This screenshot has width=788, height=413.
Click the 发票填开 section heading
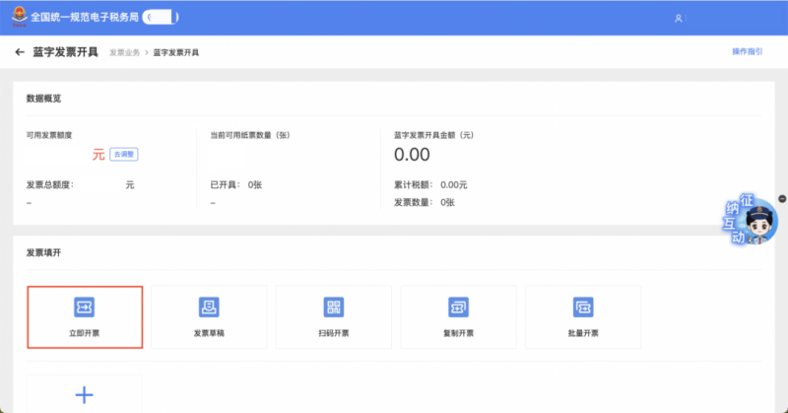tap(43, 253)
